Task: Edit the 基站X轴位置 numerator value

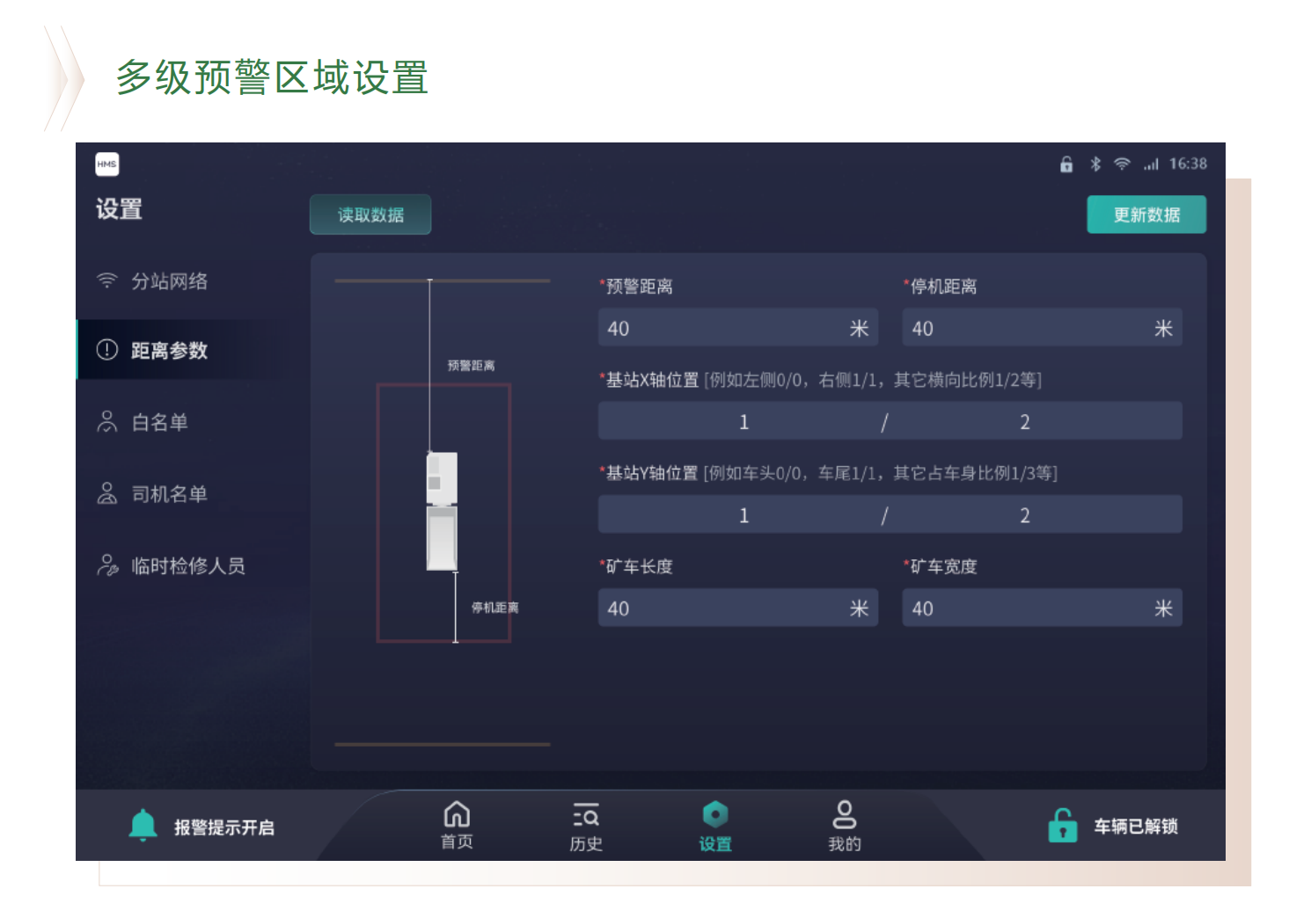Action: click(x=743, y=422)
